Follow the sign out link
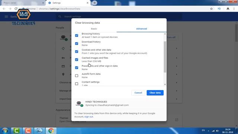The width and height of the screenshot is (238, 134). 89,117
